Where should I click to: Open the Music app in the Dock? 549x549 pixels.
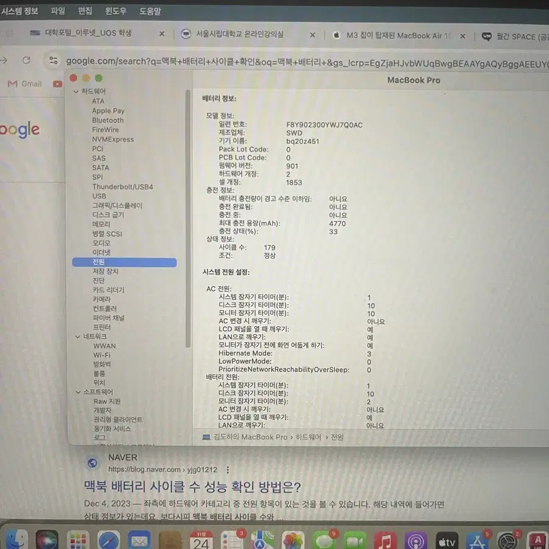click(386, 540)
